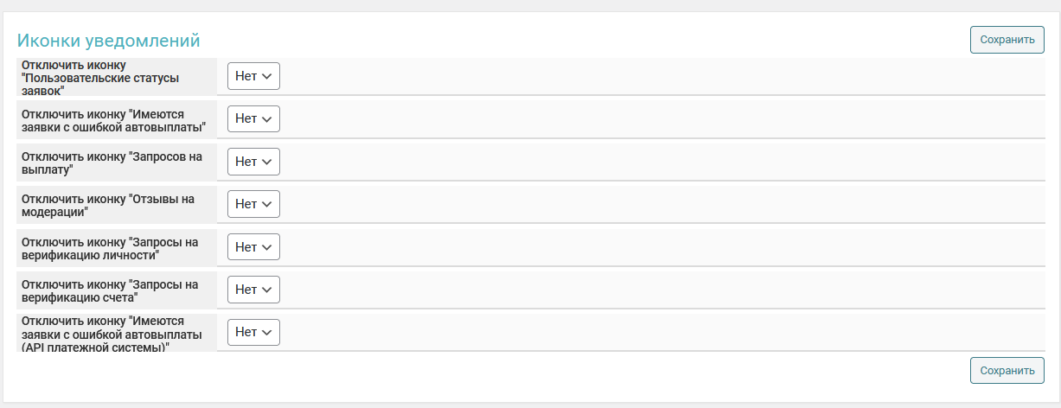
Task: Click label "Запросы на верификацию счета"
Action: 109,290
